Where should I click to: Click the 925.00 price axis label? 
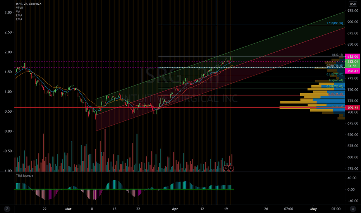pyautogui.click(x=353, y=10)
